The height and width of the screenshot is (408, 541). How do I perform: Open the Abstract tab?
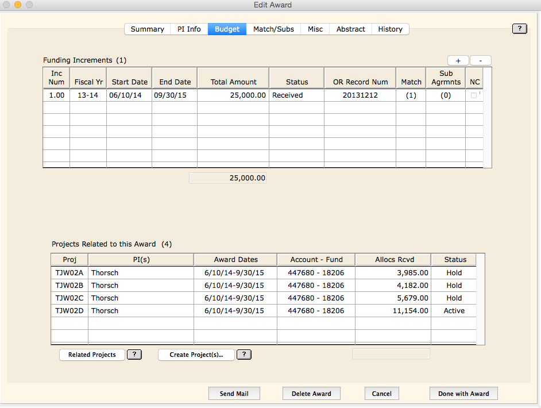[350, 29]
